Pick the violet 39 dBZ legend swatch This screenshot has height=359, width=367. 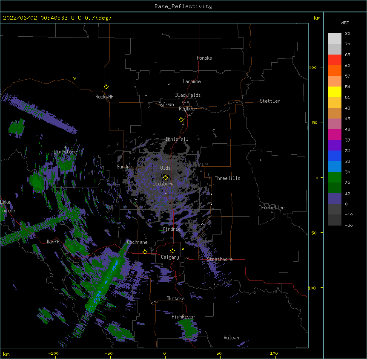(335, 145)
